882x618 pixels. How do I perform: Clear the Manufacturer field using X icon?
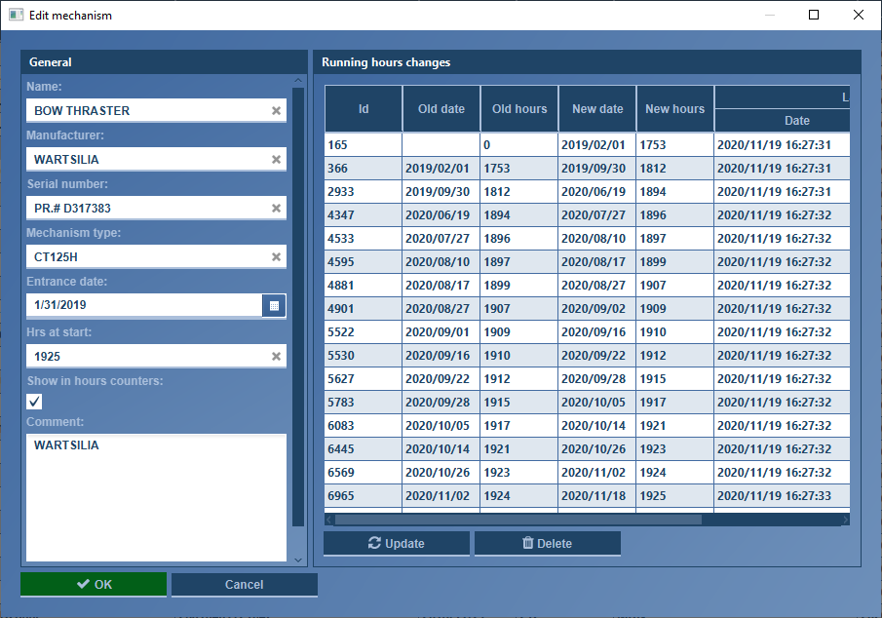276,160
